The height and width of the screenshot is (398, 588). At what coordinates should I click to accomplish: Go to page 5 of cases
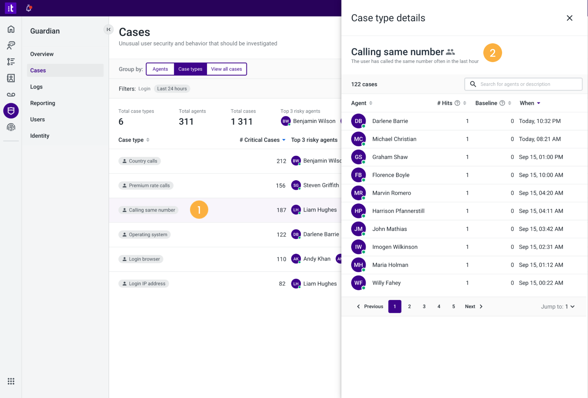(453, 306)
